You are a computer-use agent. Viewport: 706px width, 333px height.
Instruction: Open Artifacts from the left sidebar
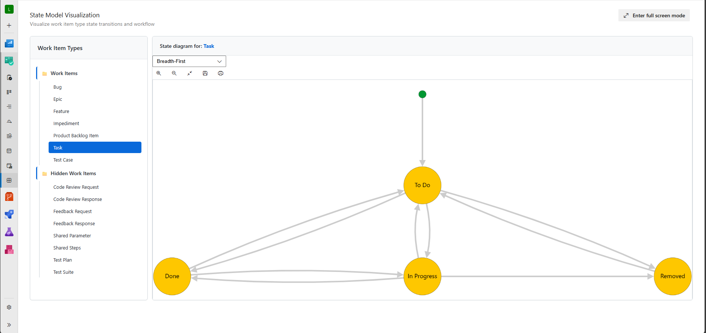tap(9, 250)
